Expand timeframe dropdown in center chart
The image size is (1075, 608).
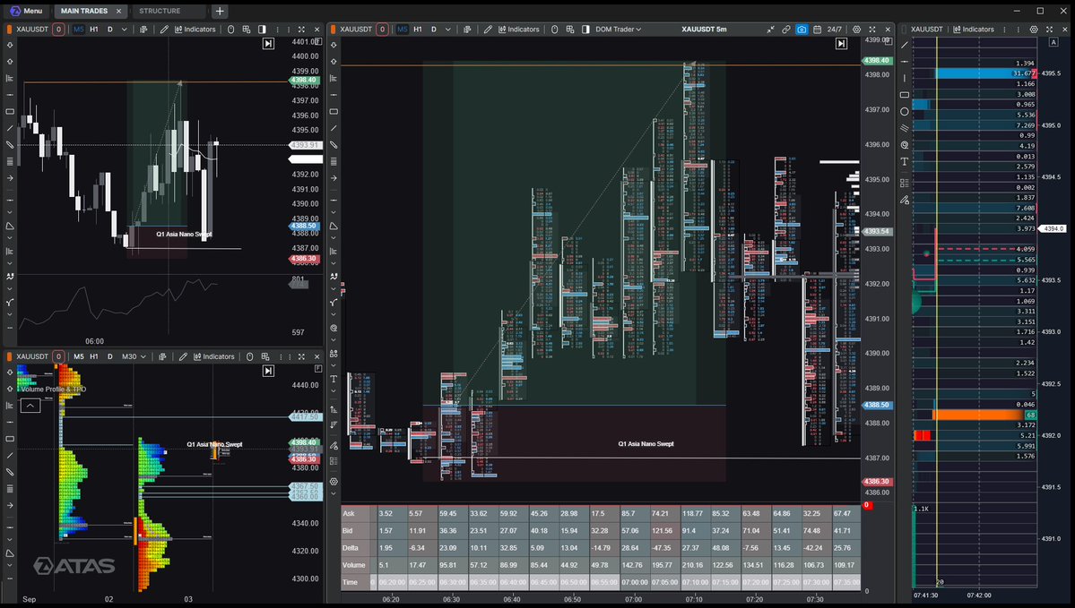[x=447, y=30]
